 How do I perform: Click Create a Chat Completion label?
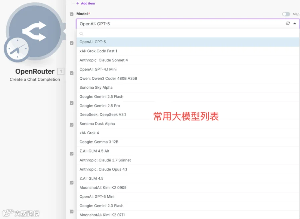point(35,79)
